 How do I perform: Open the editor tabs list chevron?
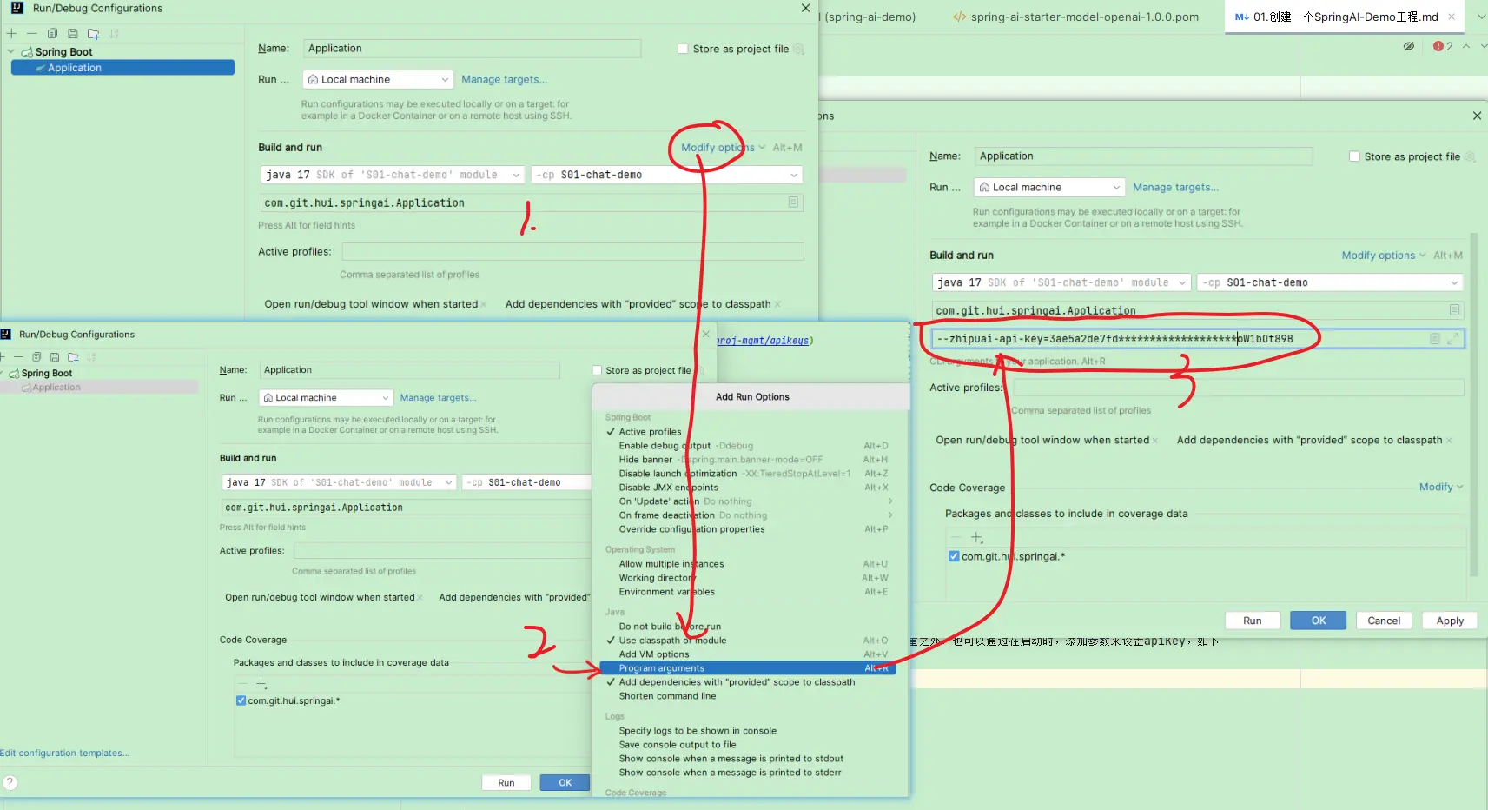coord(1480,17)
